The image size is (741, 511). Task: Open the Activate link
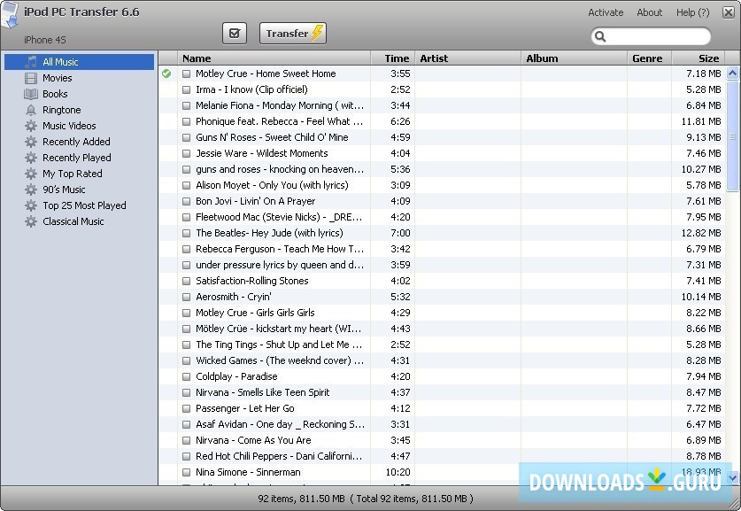[x=606, y=12]
